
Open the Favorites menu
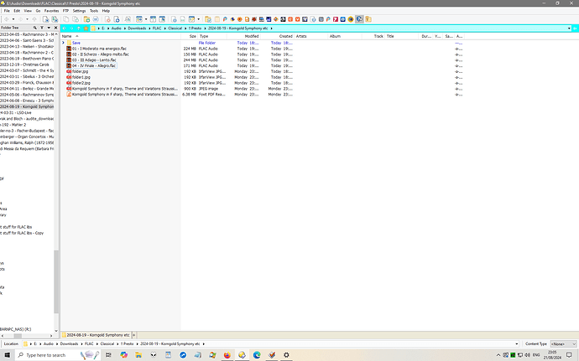tap(51, 11)
